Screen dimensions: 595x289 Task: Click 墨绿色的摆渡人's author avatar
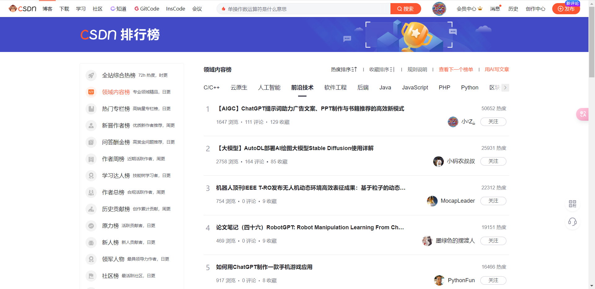(427, 240)
